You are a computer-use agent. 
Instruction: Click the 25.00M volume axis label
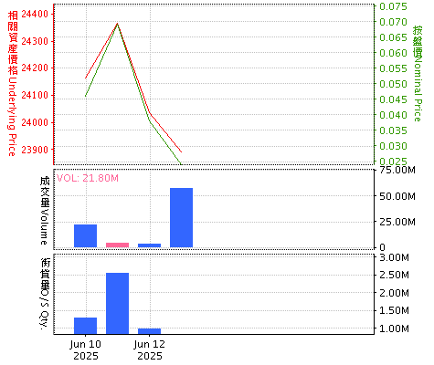(x=397, y=222)
